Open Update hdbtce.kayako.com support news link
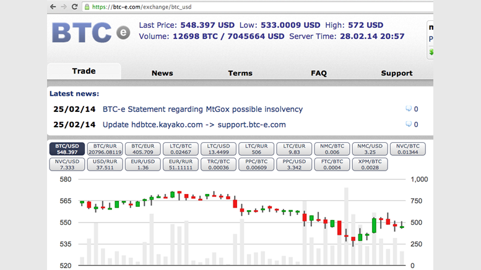Screen dimensions: 481x270 click(194, 125)
